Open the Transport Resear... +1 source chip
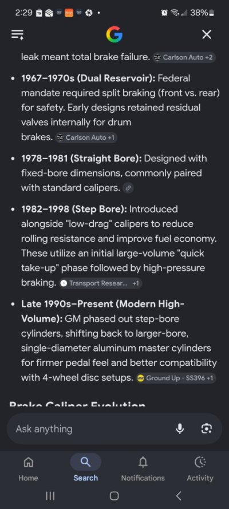The height and width of the screenshot is (509, 229). tap(101, 283)
